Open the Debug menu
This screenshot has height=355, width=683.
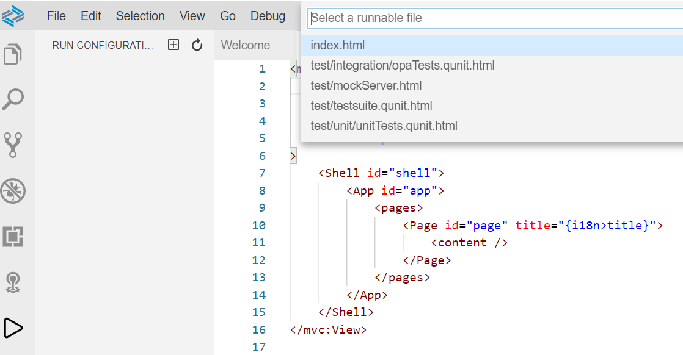point(268,16)
